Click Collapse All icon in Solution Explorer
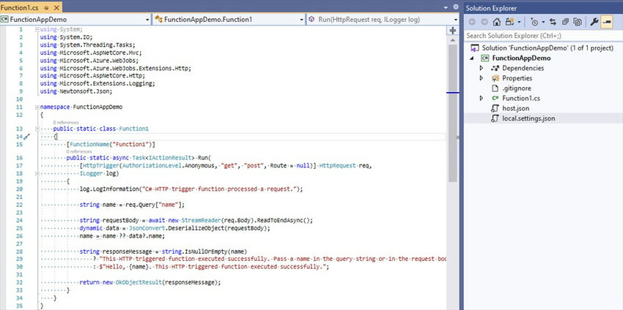623x310 pixels. tap(565, 22)
